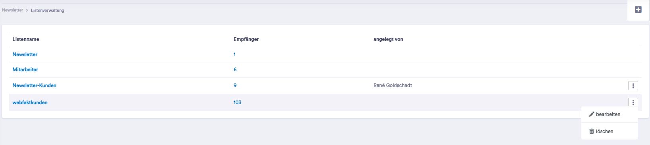The width and height of the screenshot is (650, 145).
Task: Click the plus icon to add list
Action: click(x=638, y=10)
